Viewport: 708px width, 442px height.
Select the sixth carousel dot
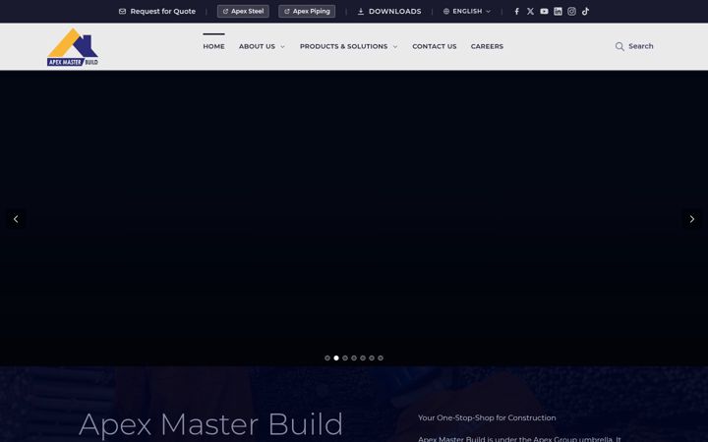click(372, 359)
